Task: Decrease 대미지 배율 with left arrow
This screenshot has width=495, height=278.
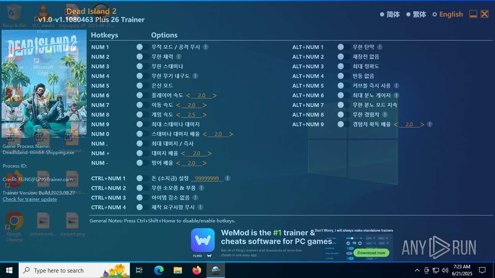Action: (x=183, y=153)
